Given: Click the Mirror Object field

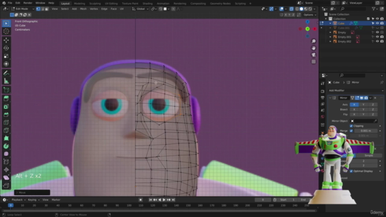Looking at the screenshot, I should 364,121.
